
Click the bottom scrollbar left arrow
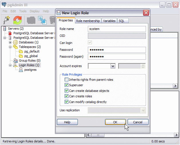click(x=88, y=135)
